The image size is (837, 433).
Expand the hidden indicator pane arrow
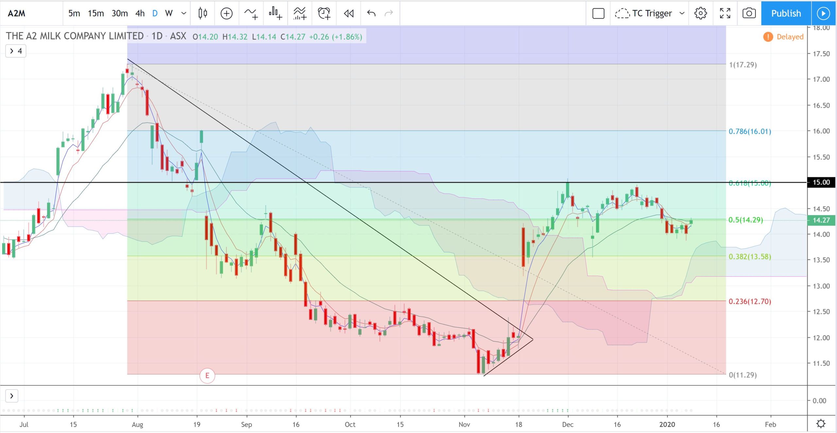(12, 396)
